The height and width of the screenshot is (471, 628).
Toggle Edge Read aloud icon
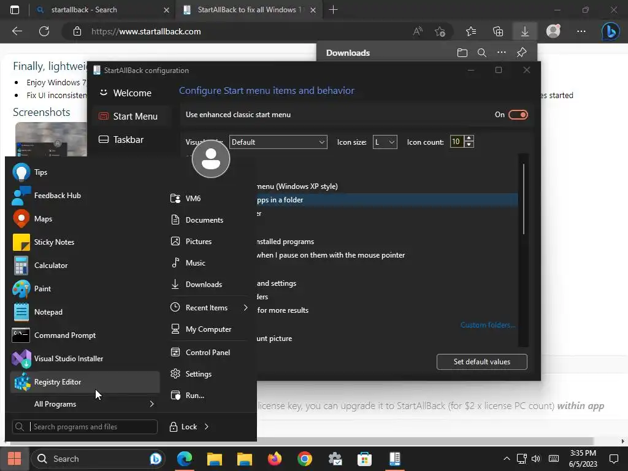pyautogui.click(x=417, y=31)
